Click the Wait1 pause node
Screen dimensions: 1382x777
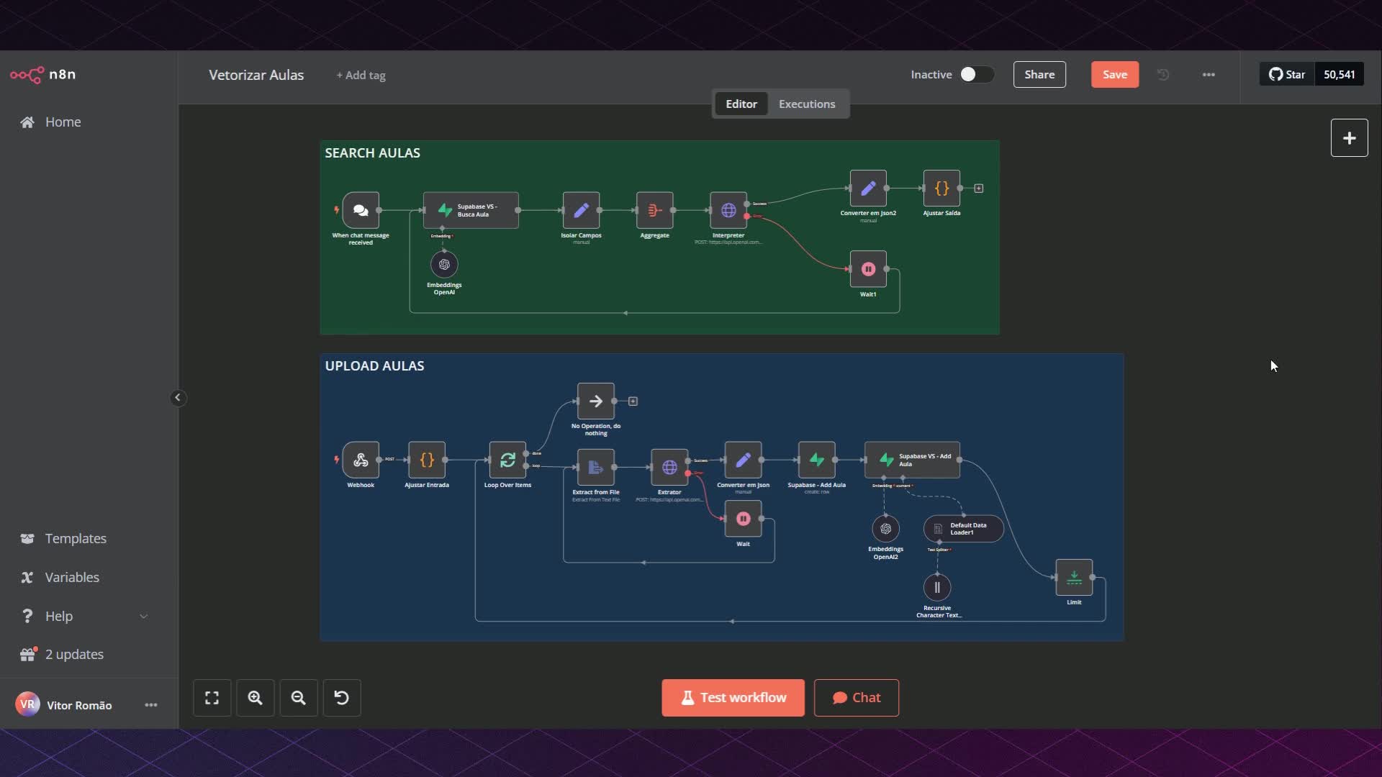point(868,269)
